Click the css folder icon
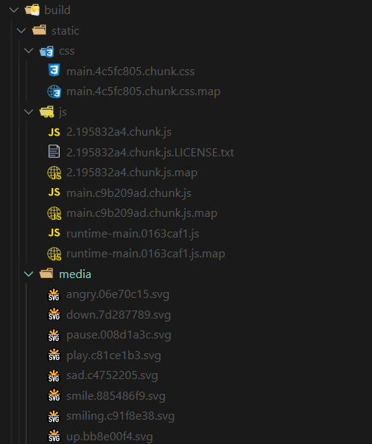 (x=46, y=51)
